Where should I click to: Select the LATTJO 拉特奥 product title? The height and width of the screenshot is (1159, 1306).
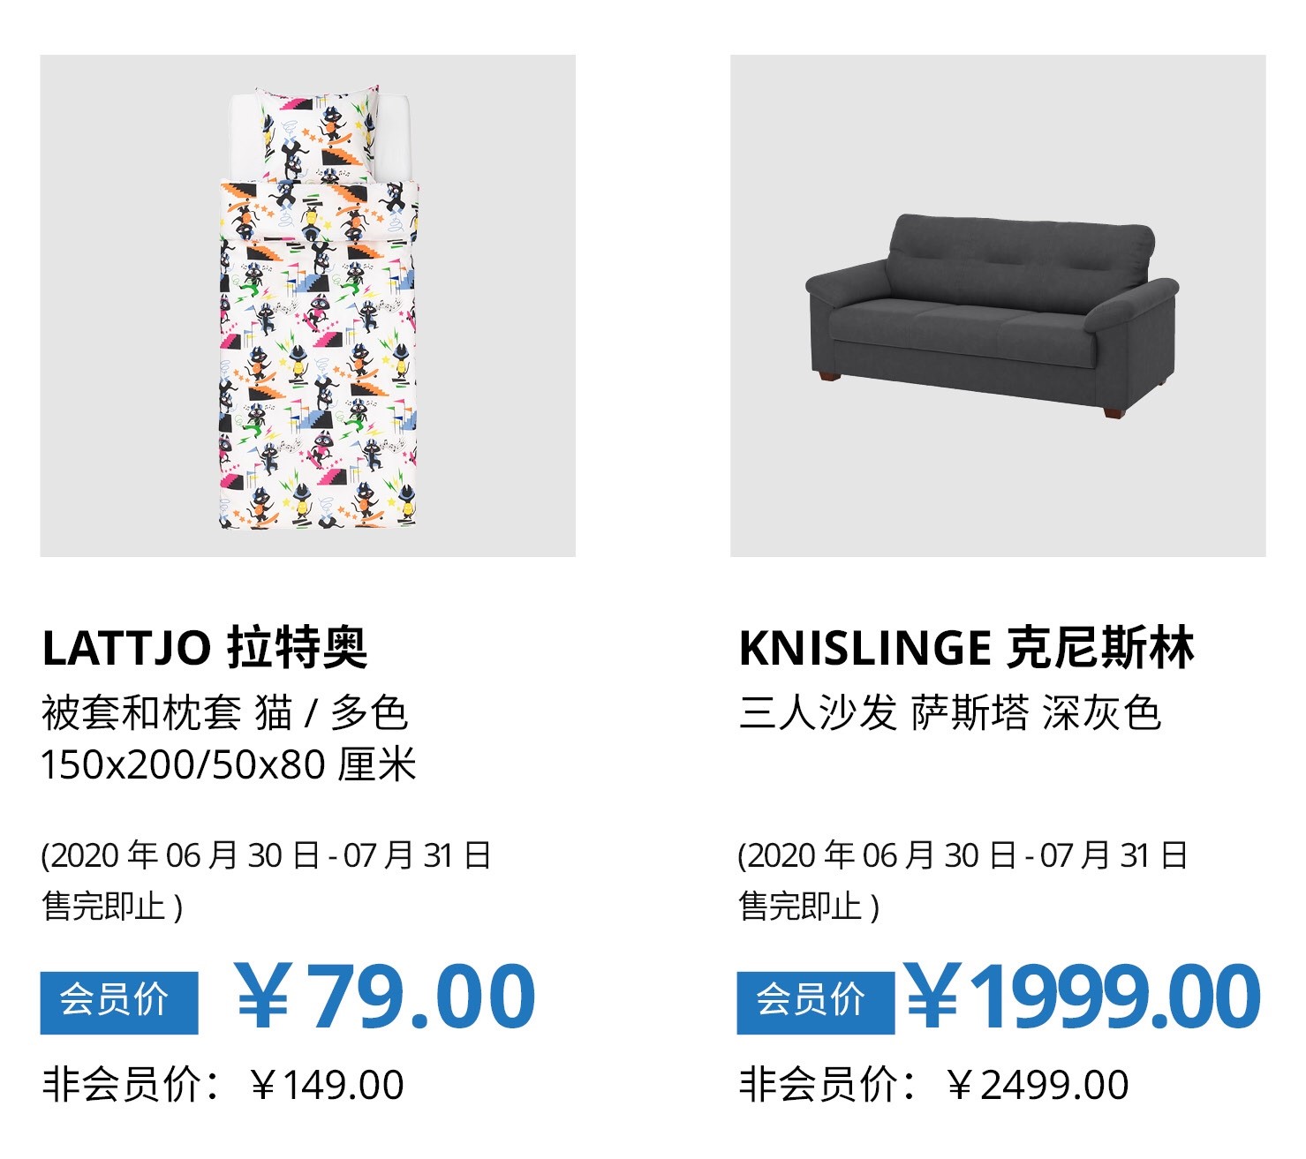click(204, 648)
